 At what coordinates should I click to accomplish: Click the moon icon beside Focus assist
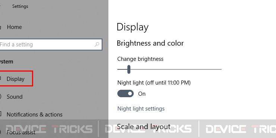0,132
